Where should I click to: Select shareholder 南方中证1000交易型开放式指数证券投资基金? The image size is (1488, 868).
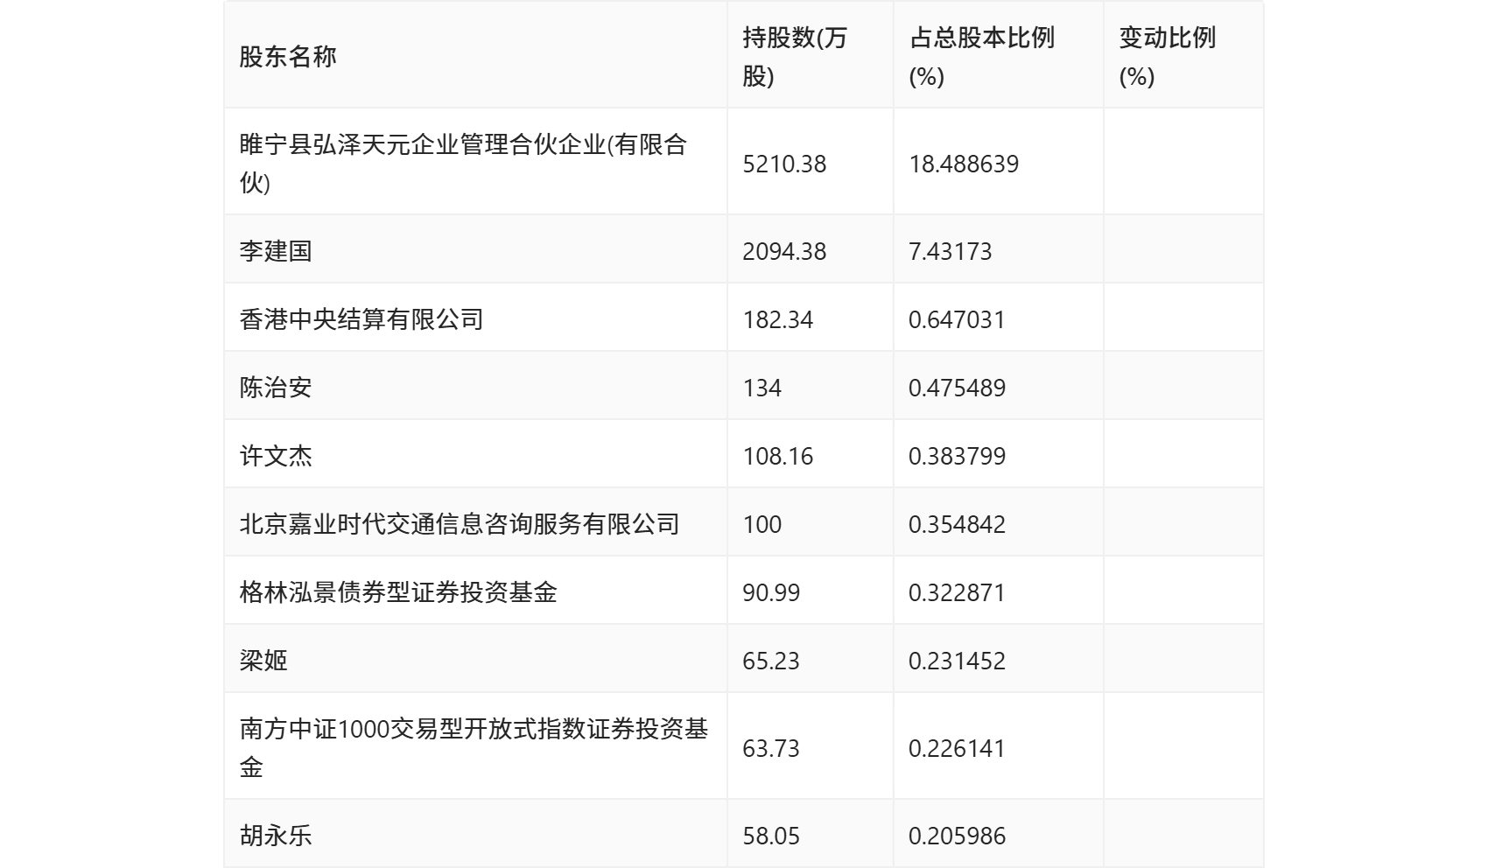click(x=474, y=748)
